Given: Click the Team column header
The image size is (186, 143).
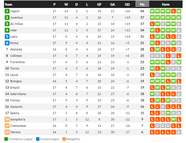Looking at the screenshot, I should 8,5.
